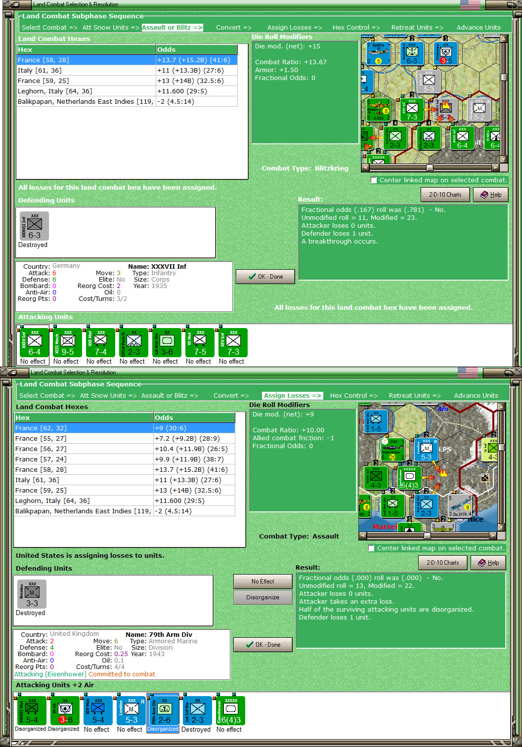This screenshot has width=522, height=747.
Task: Open Convert step in Assault window
Action: click(x=231, y=396)
